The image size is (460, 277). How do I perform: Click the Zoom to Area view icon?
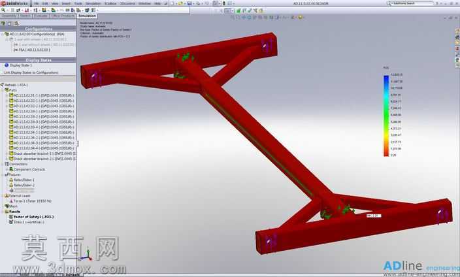coord(238,18)
